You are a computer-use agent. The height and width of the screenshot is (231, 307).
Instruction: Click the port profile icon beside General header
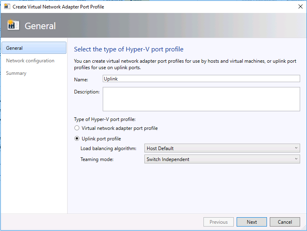tap(13, 25)
